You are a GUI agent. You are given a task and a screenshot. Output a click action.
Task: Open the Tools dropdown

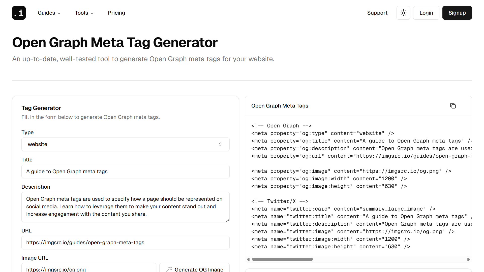(84, 13)
